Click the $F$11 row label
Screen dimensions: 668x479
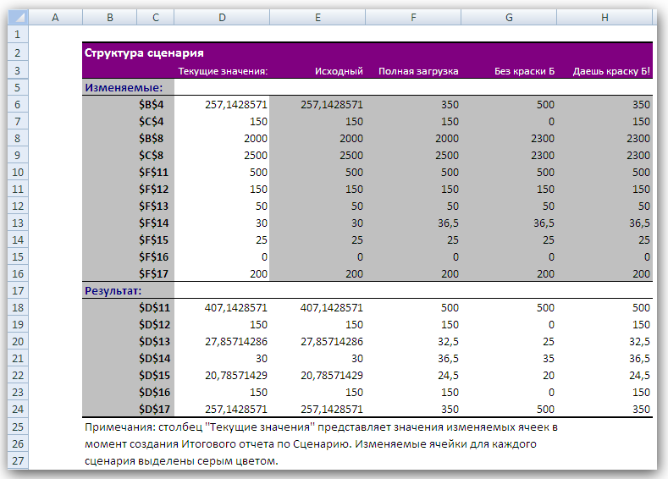(153, 173)
